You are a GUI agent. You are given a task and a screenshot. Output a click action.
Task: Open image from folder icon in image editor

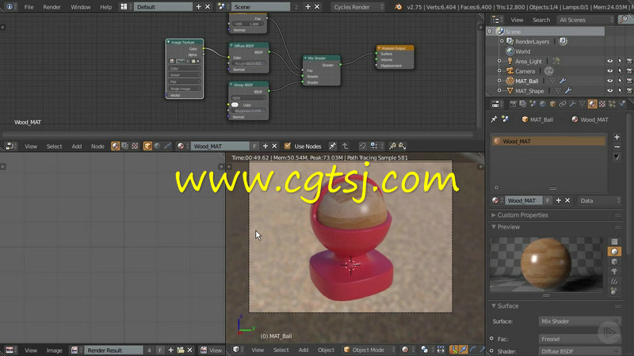(181, 350)
